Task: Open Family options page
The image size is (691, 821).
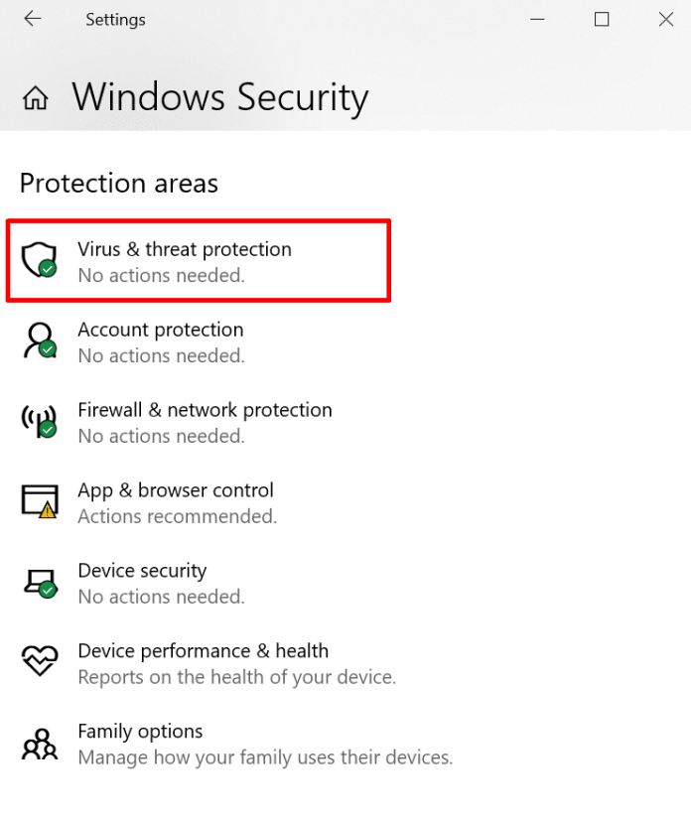Action: (140, 732)
